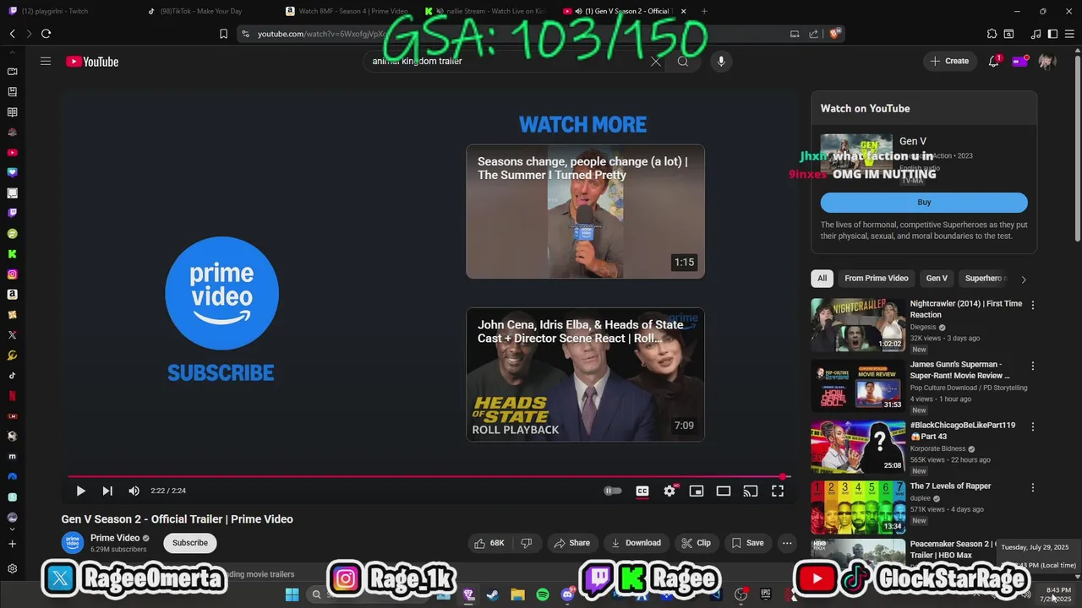Clear the search box text
Viewport: 1082px width, 608px height.
tap(655, 62)
